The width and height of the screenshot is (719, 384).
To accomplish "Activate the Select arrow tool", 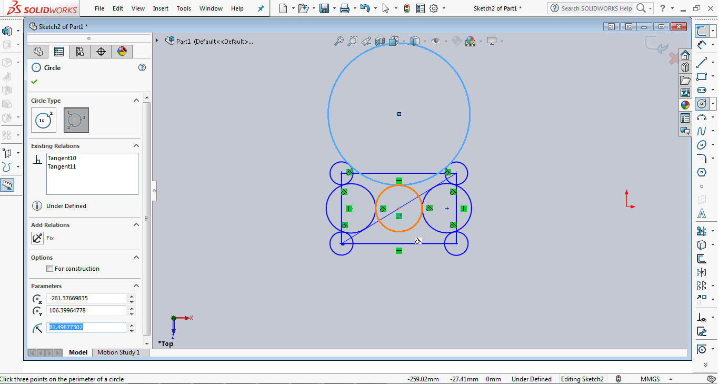I will pos(385,8).
